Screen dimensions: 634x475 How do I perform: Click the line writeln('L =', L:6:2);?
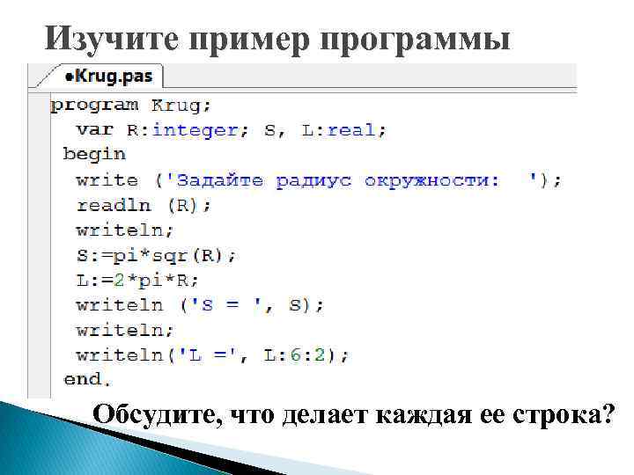[212, 355]
